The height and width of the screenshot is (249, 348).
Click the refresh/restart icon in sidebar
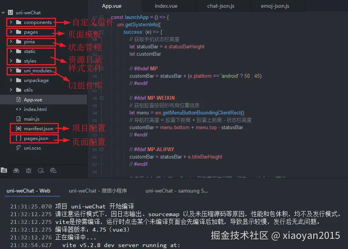click(41, 170)
